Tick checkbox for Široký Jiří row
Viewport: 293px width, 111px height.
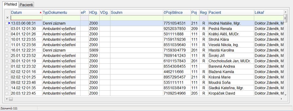click(7, 56)
